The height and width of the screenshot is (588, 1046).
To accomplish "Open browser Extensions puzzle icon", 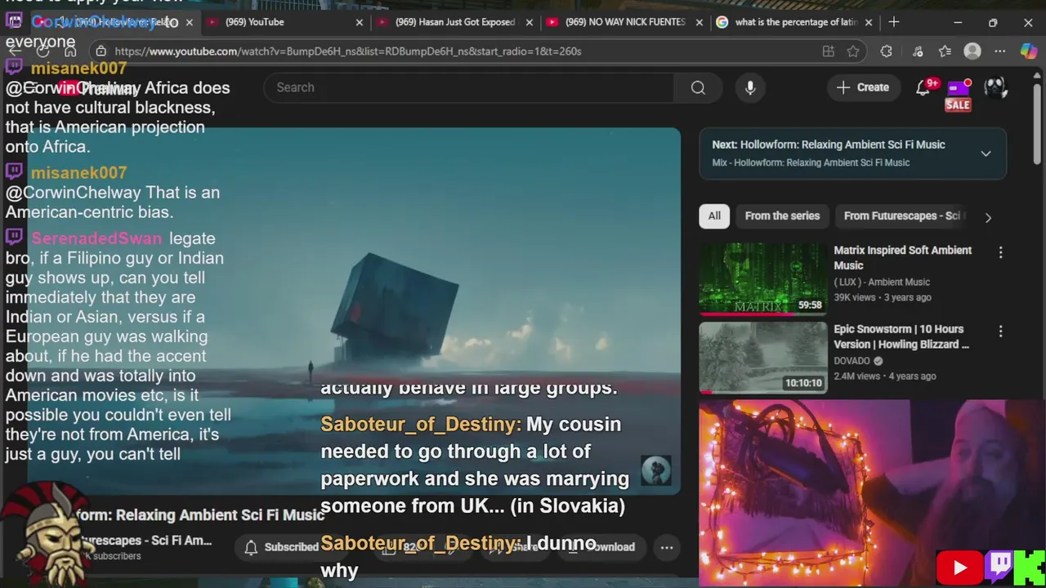I will click(887, 51).
